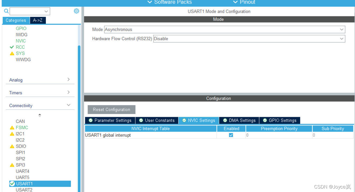Open the Pinout menu
355x192 pixels.
click(x=244, y=2)
